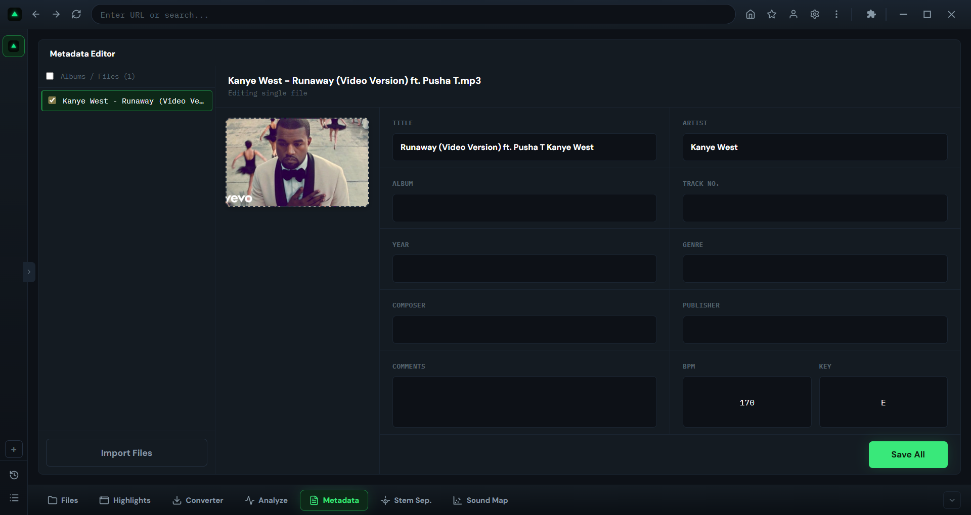Open the Analyze tab

click(x=266, y=500)
